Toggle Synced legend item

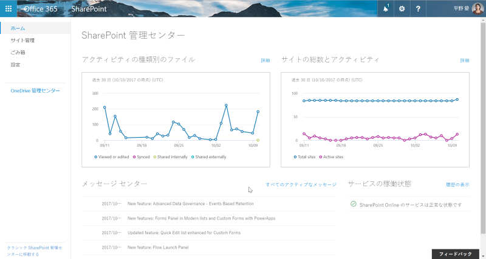(141, 157)
